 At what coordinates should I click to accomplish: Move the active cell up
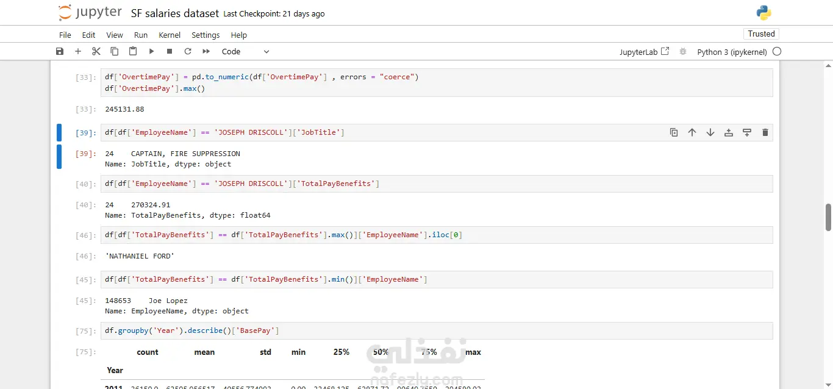692,132
